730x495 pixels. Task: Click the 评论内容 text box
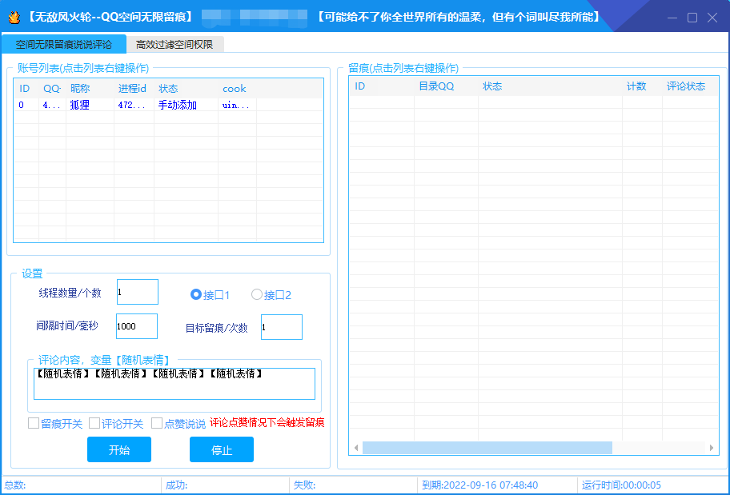tap(174, 384)
